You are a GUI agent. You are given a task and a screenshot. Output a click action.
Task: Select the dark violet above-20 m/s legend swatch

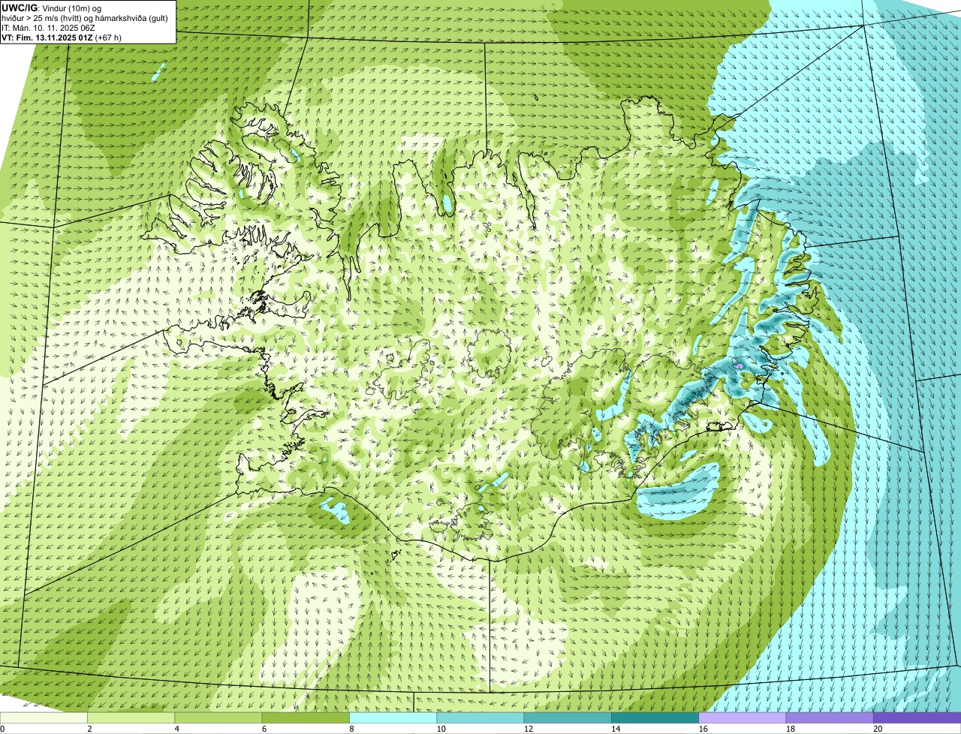[917, 718]
